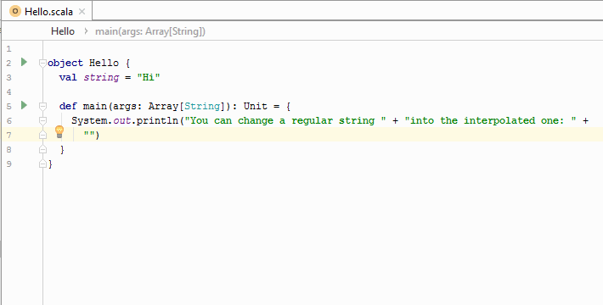Click the object keyword on line 2
603x305 pixels.
point(65,63)
